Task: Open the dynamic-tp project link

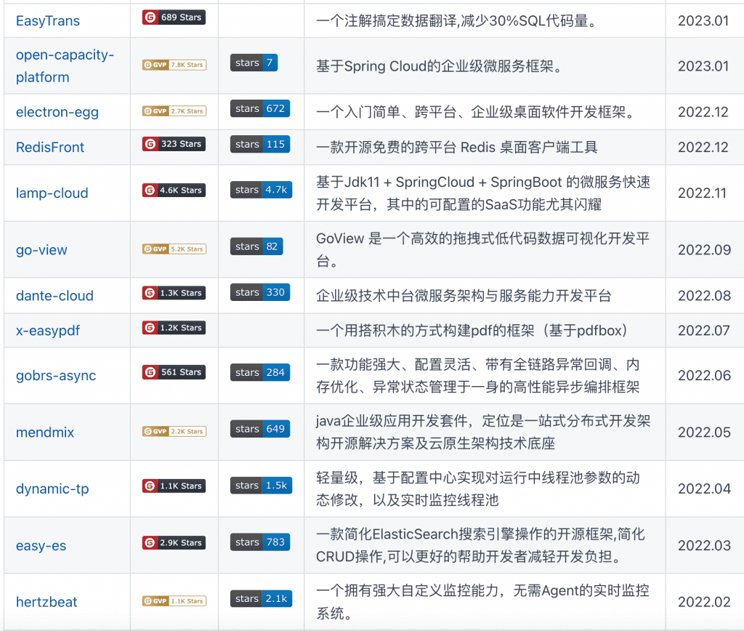Action: (x=52, y=489)
